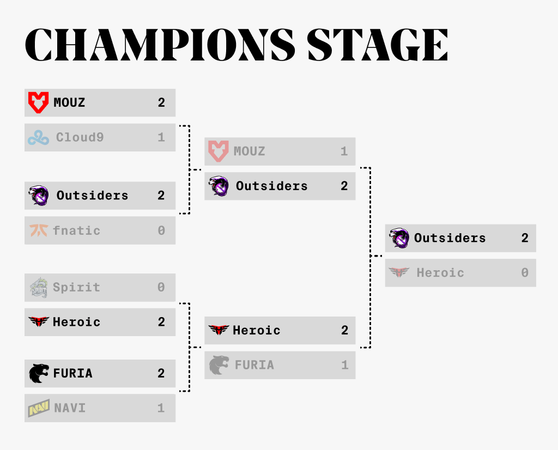Click the fnatic logo icon
Screen dimensions: 558x450
tap(39, 230)
